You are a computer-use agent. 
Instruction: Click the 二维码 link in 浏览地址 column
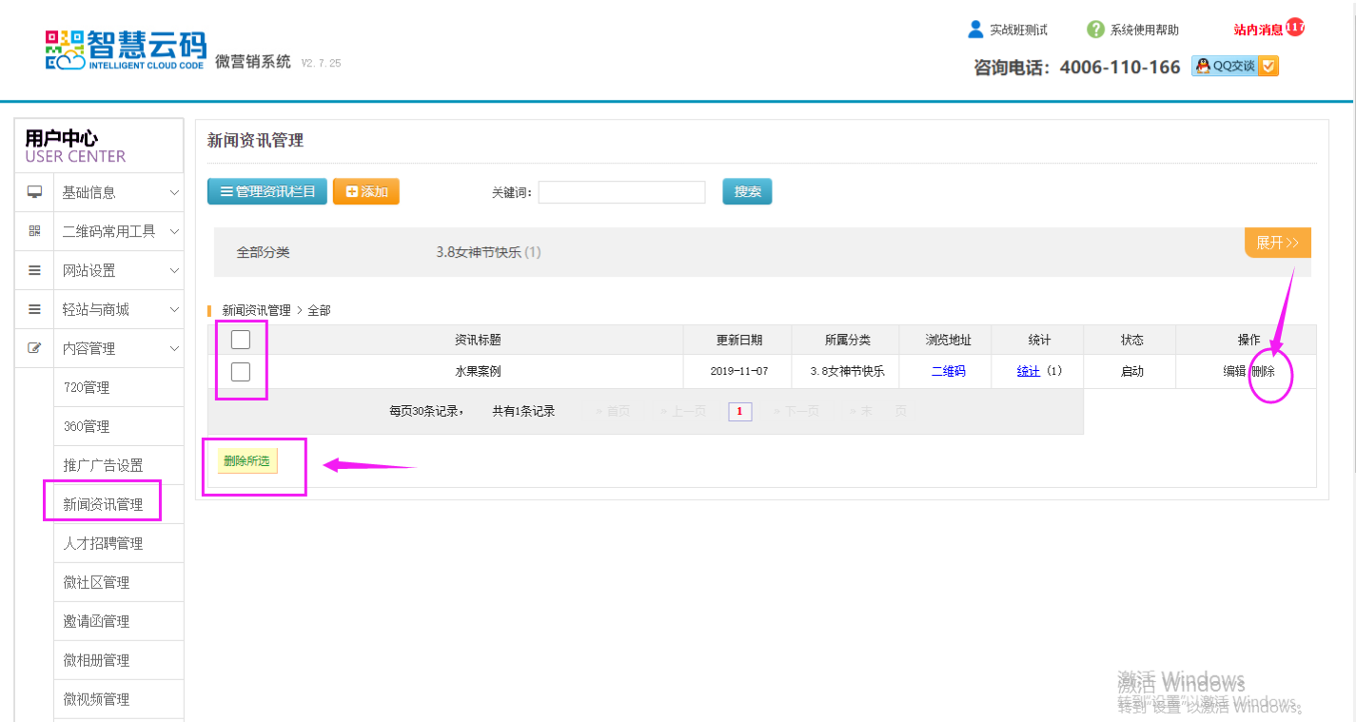(x=948, y=371)
